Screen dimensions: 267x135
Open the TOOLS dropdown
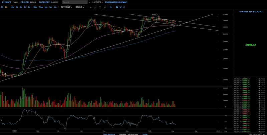click(80, 7)
